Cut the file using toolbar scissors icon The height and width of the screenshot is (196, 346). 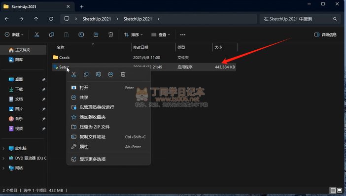tap(36, 34)
